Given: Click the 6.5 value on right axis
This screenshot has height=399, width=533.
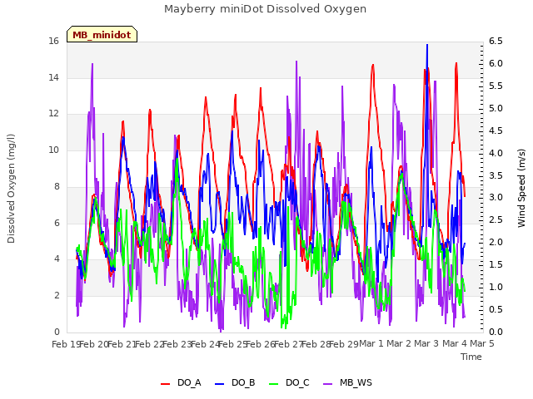Looking at the screenshot, I should click(x=496, y=41).
